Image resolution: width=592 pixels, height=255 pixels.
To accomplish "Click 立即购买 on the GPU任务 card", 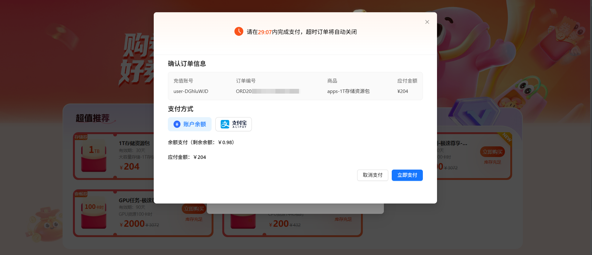I will 194,209.
